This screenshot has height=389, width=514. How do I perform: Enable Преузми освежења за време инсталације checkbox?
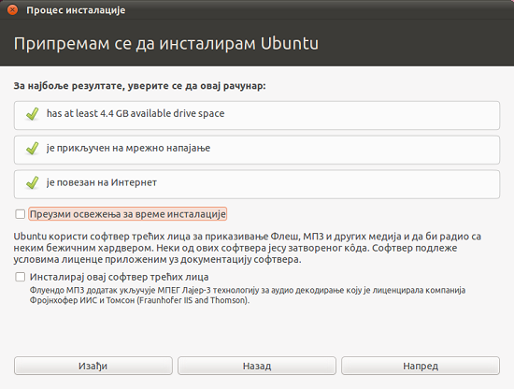tap(20, 214)
